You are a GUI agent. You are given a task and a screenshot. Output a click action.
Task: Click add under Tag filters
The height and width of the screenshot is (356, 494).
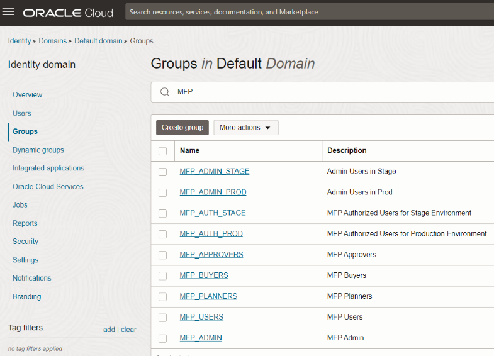[x=109, y=330]
